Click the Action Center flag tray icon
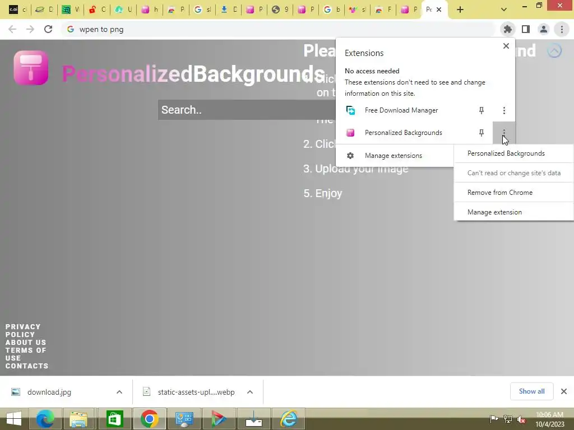 (x=494, y=419)
